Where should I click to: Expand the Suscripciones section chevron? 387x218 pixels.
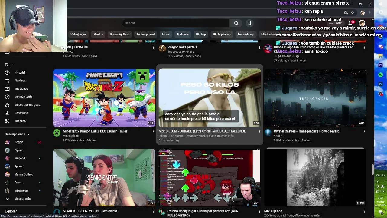[28, 134]
